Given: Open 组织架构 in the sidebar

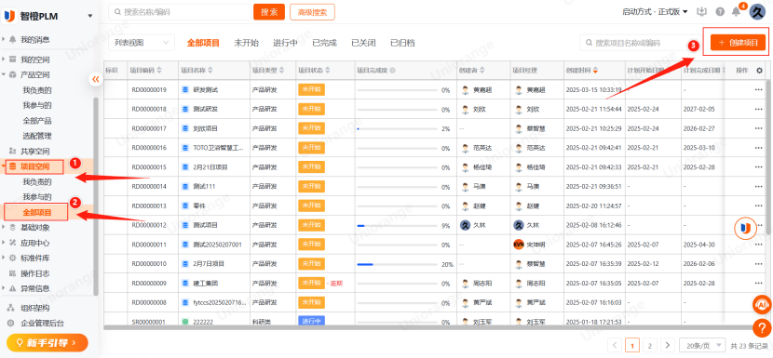Looking at the screenshot, I should (x=34, y=309).
